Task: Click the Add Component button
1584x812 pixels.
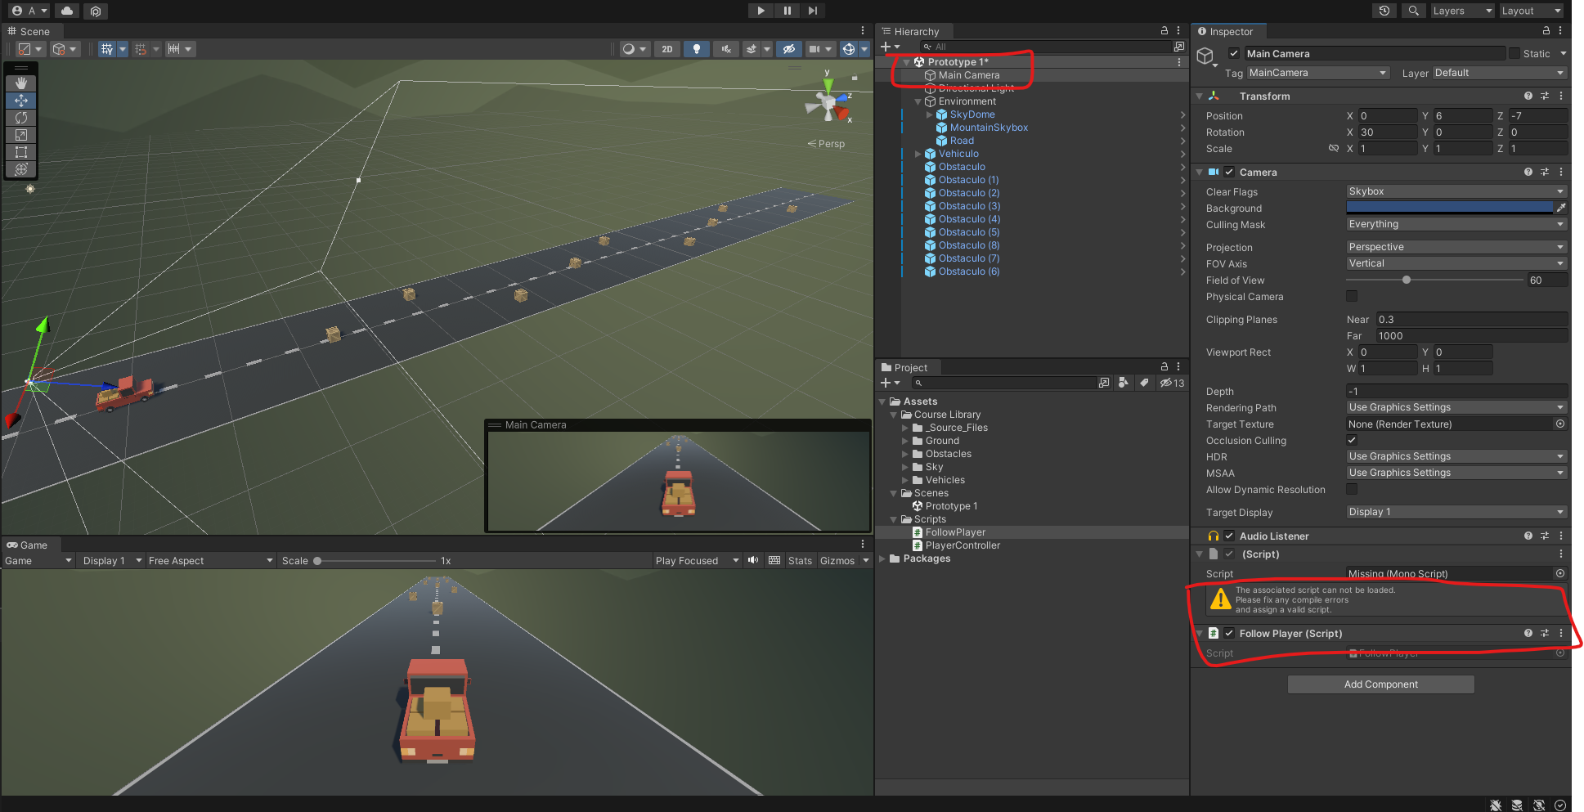Action: (x=1380, y=684)
